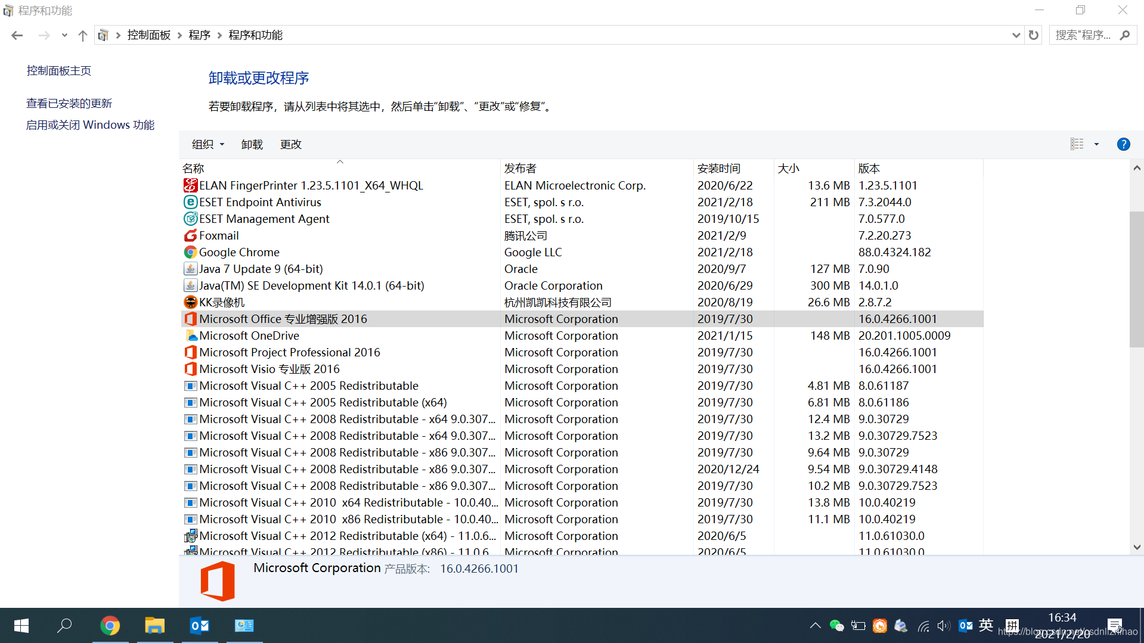
Task: Sort by the 大小 column header
Action: pyautogui.click(x=814, y=169)
